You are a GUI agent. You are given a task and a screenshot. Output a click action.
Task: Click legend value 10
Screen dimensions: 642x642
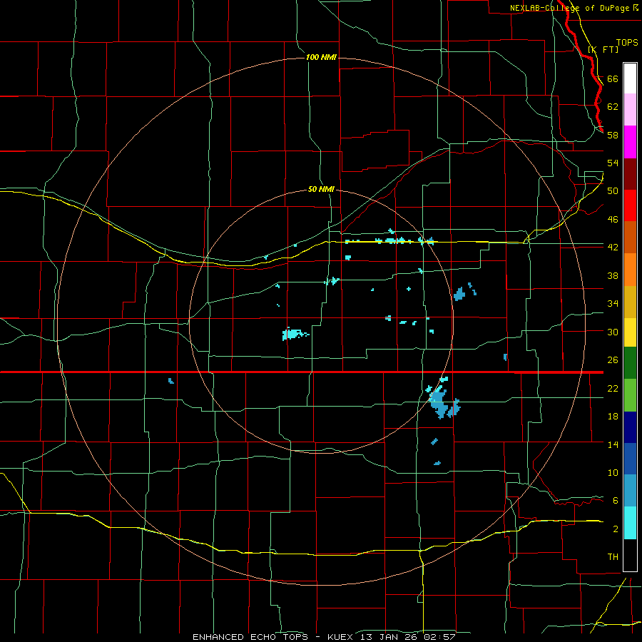click(x=613, y=472)
